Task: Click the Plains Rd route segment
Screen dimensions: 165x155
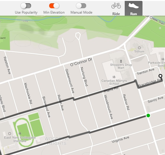Action: click(x=105, y=90)
